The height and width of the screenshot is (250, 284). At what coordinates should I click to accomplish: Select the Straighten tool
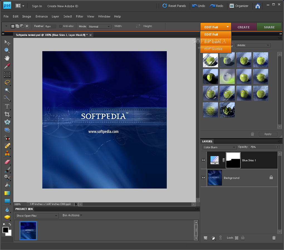pos(7,130)
